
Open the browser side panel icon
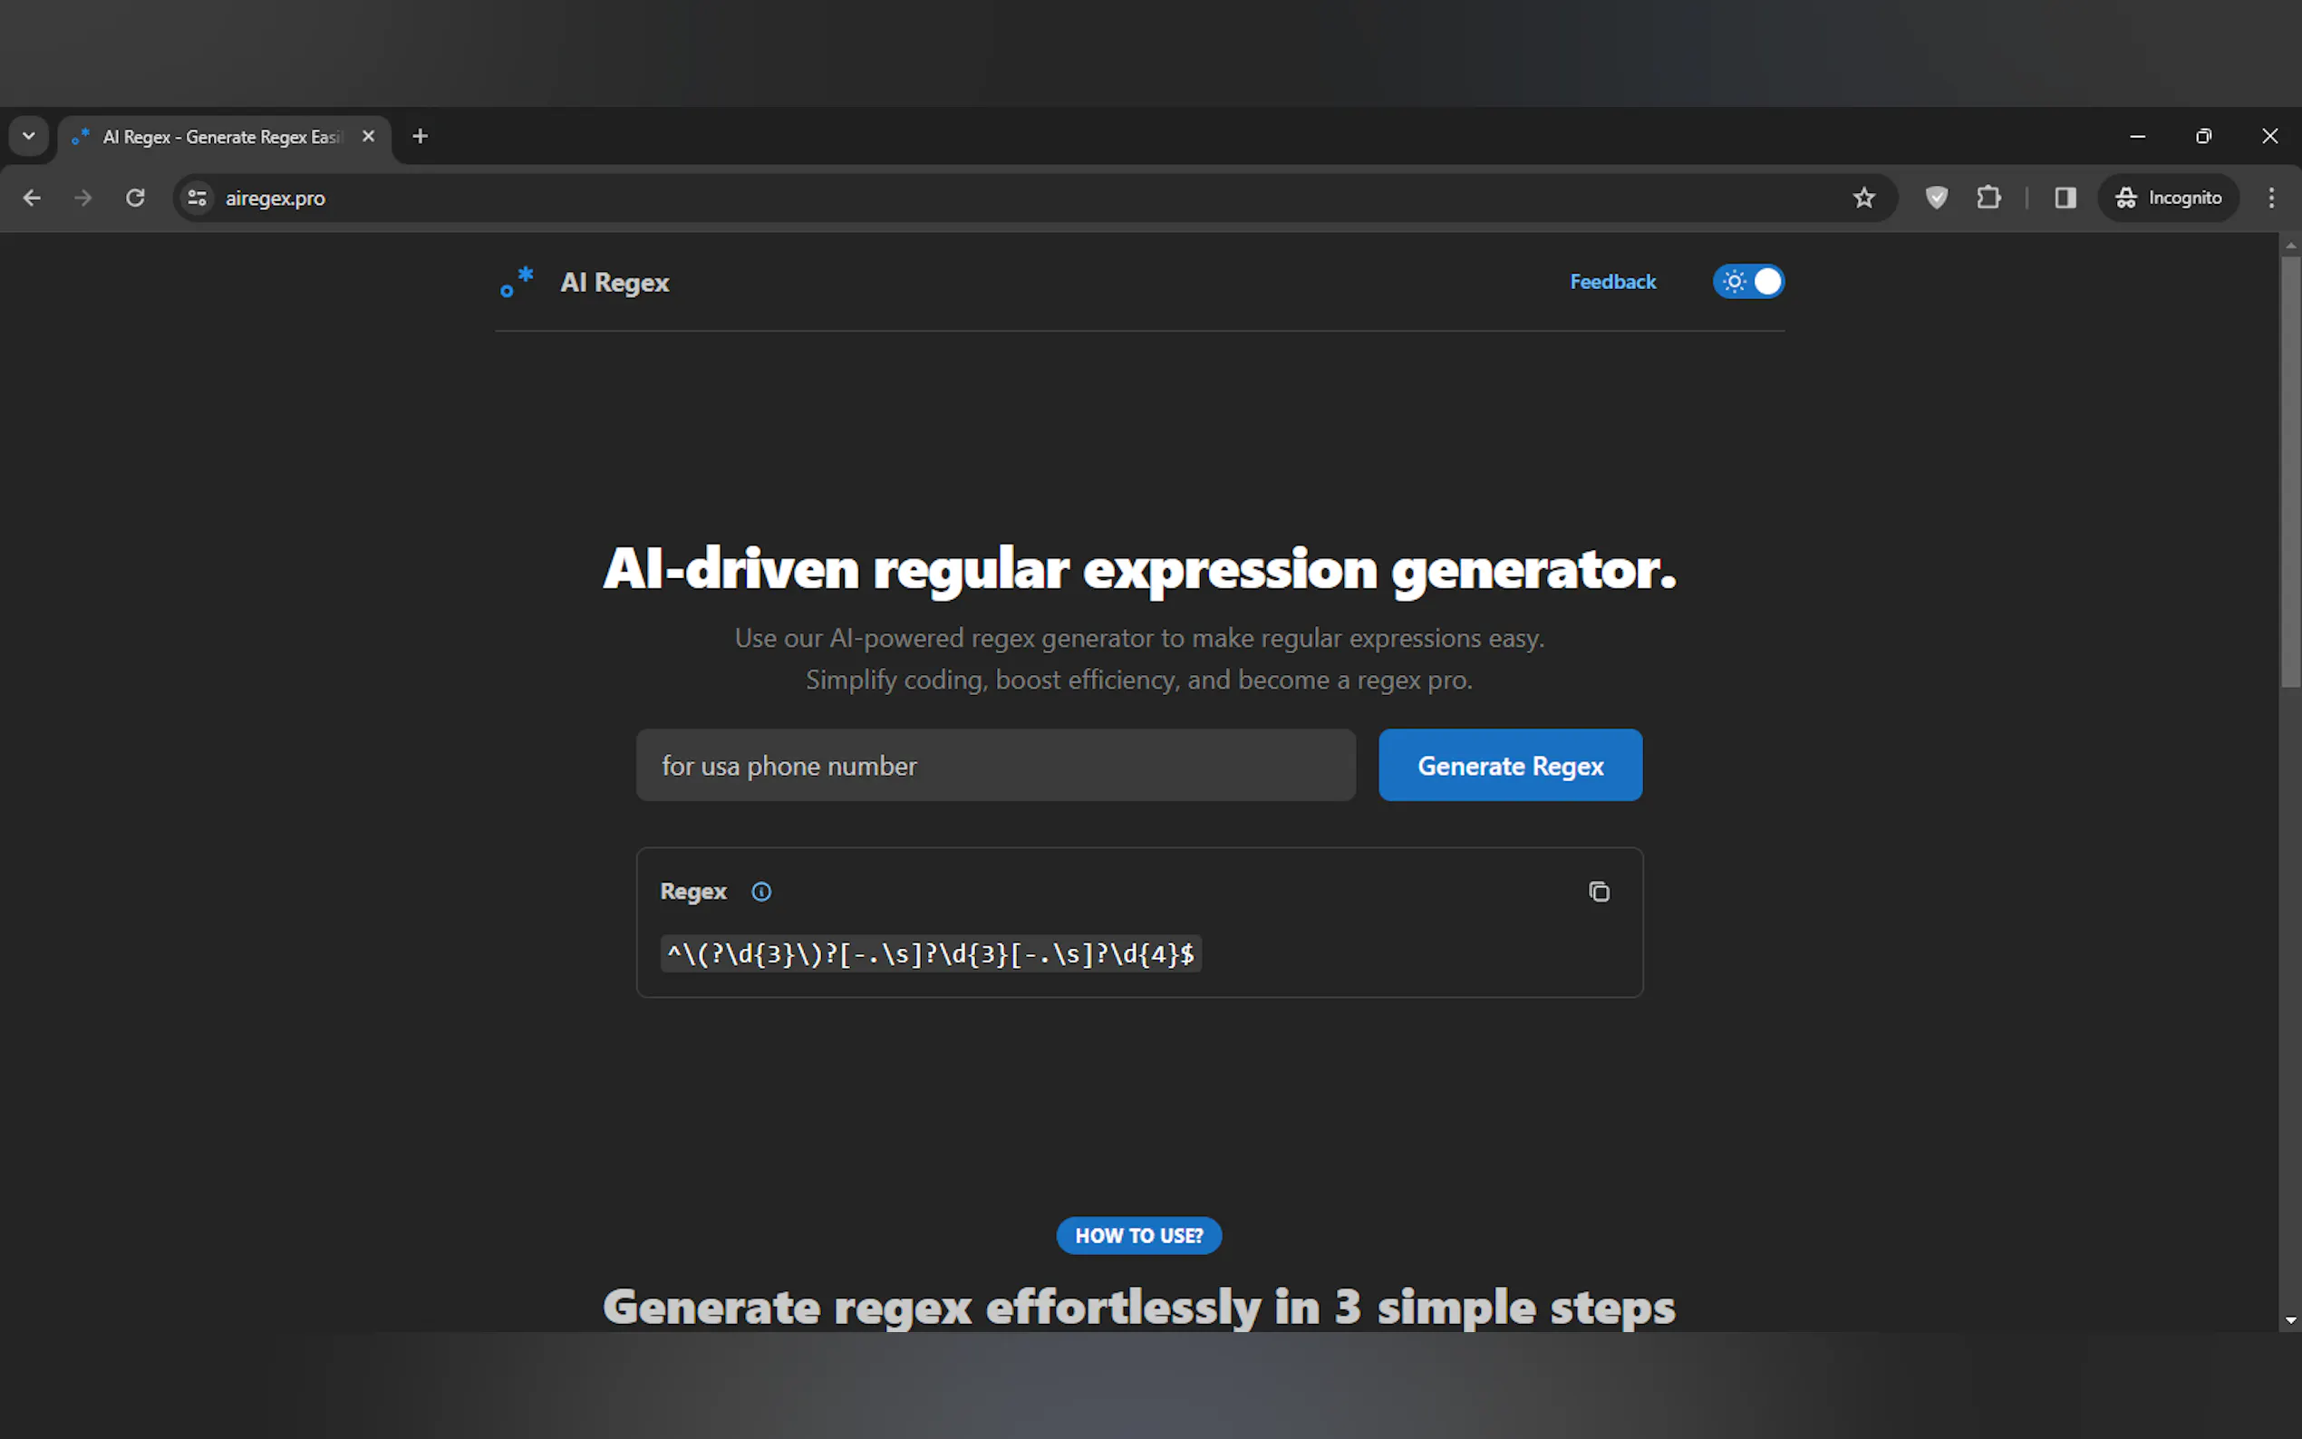[x=2064, y=198]
